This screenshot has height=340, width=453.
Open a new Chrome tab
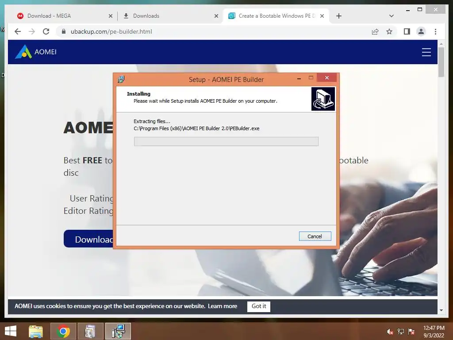[x=339, y=16]
